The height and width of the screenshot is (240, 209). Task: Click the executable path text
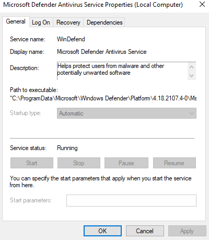coord(103,98)
